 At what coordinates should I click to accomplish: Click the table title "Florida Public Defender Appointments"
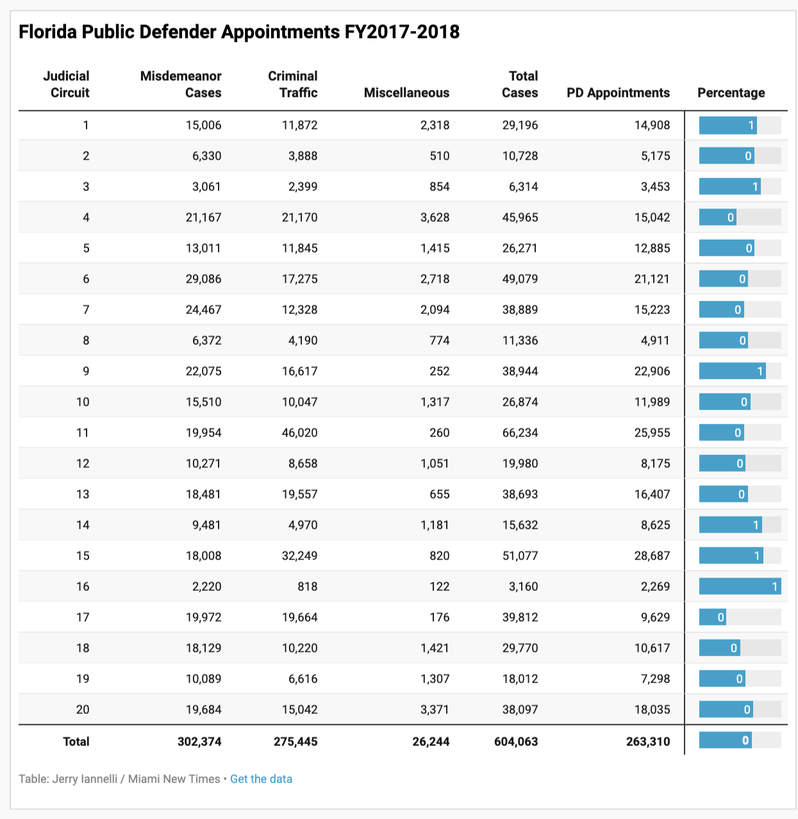click(x=238, y=32)
